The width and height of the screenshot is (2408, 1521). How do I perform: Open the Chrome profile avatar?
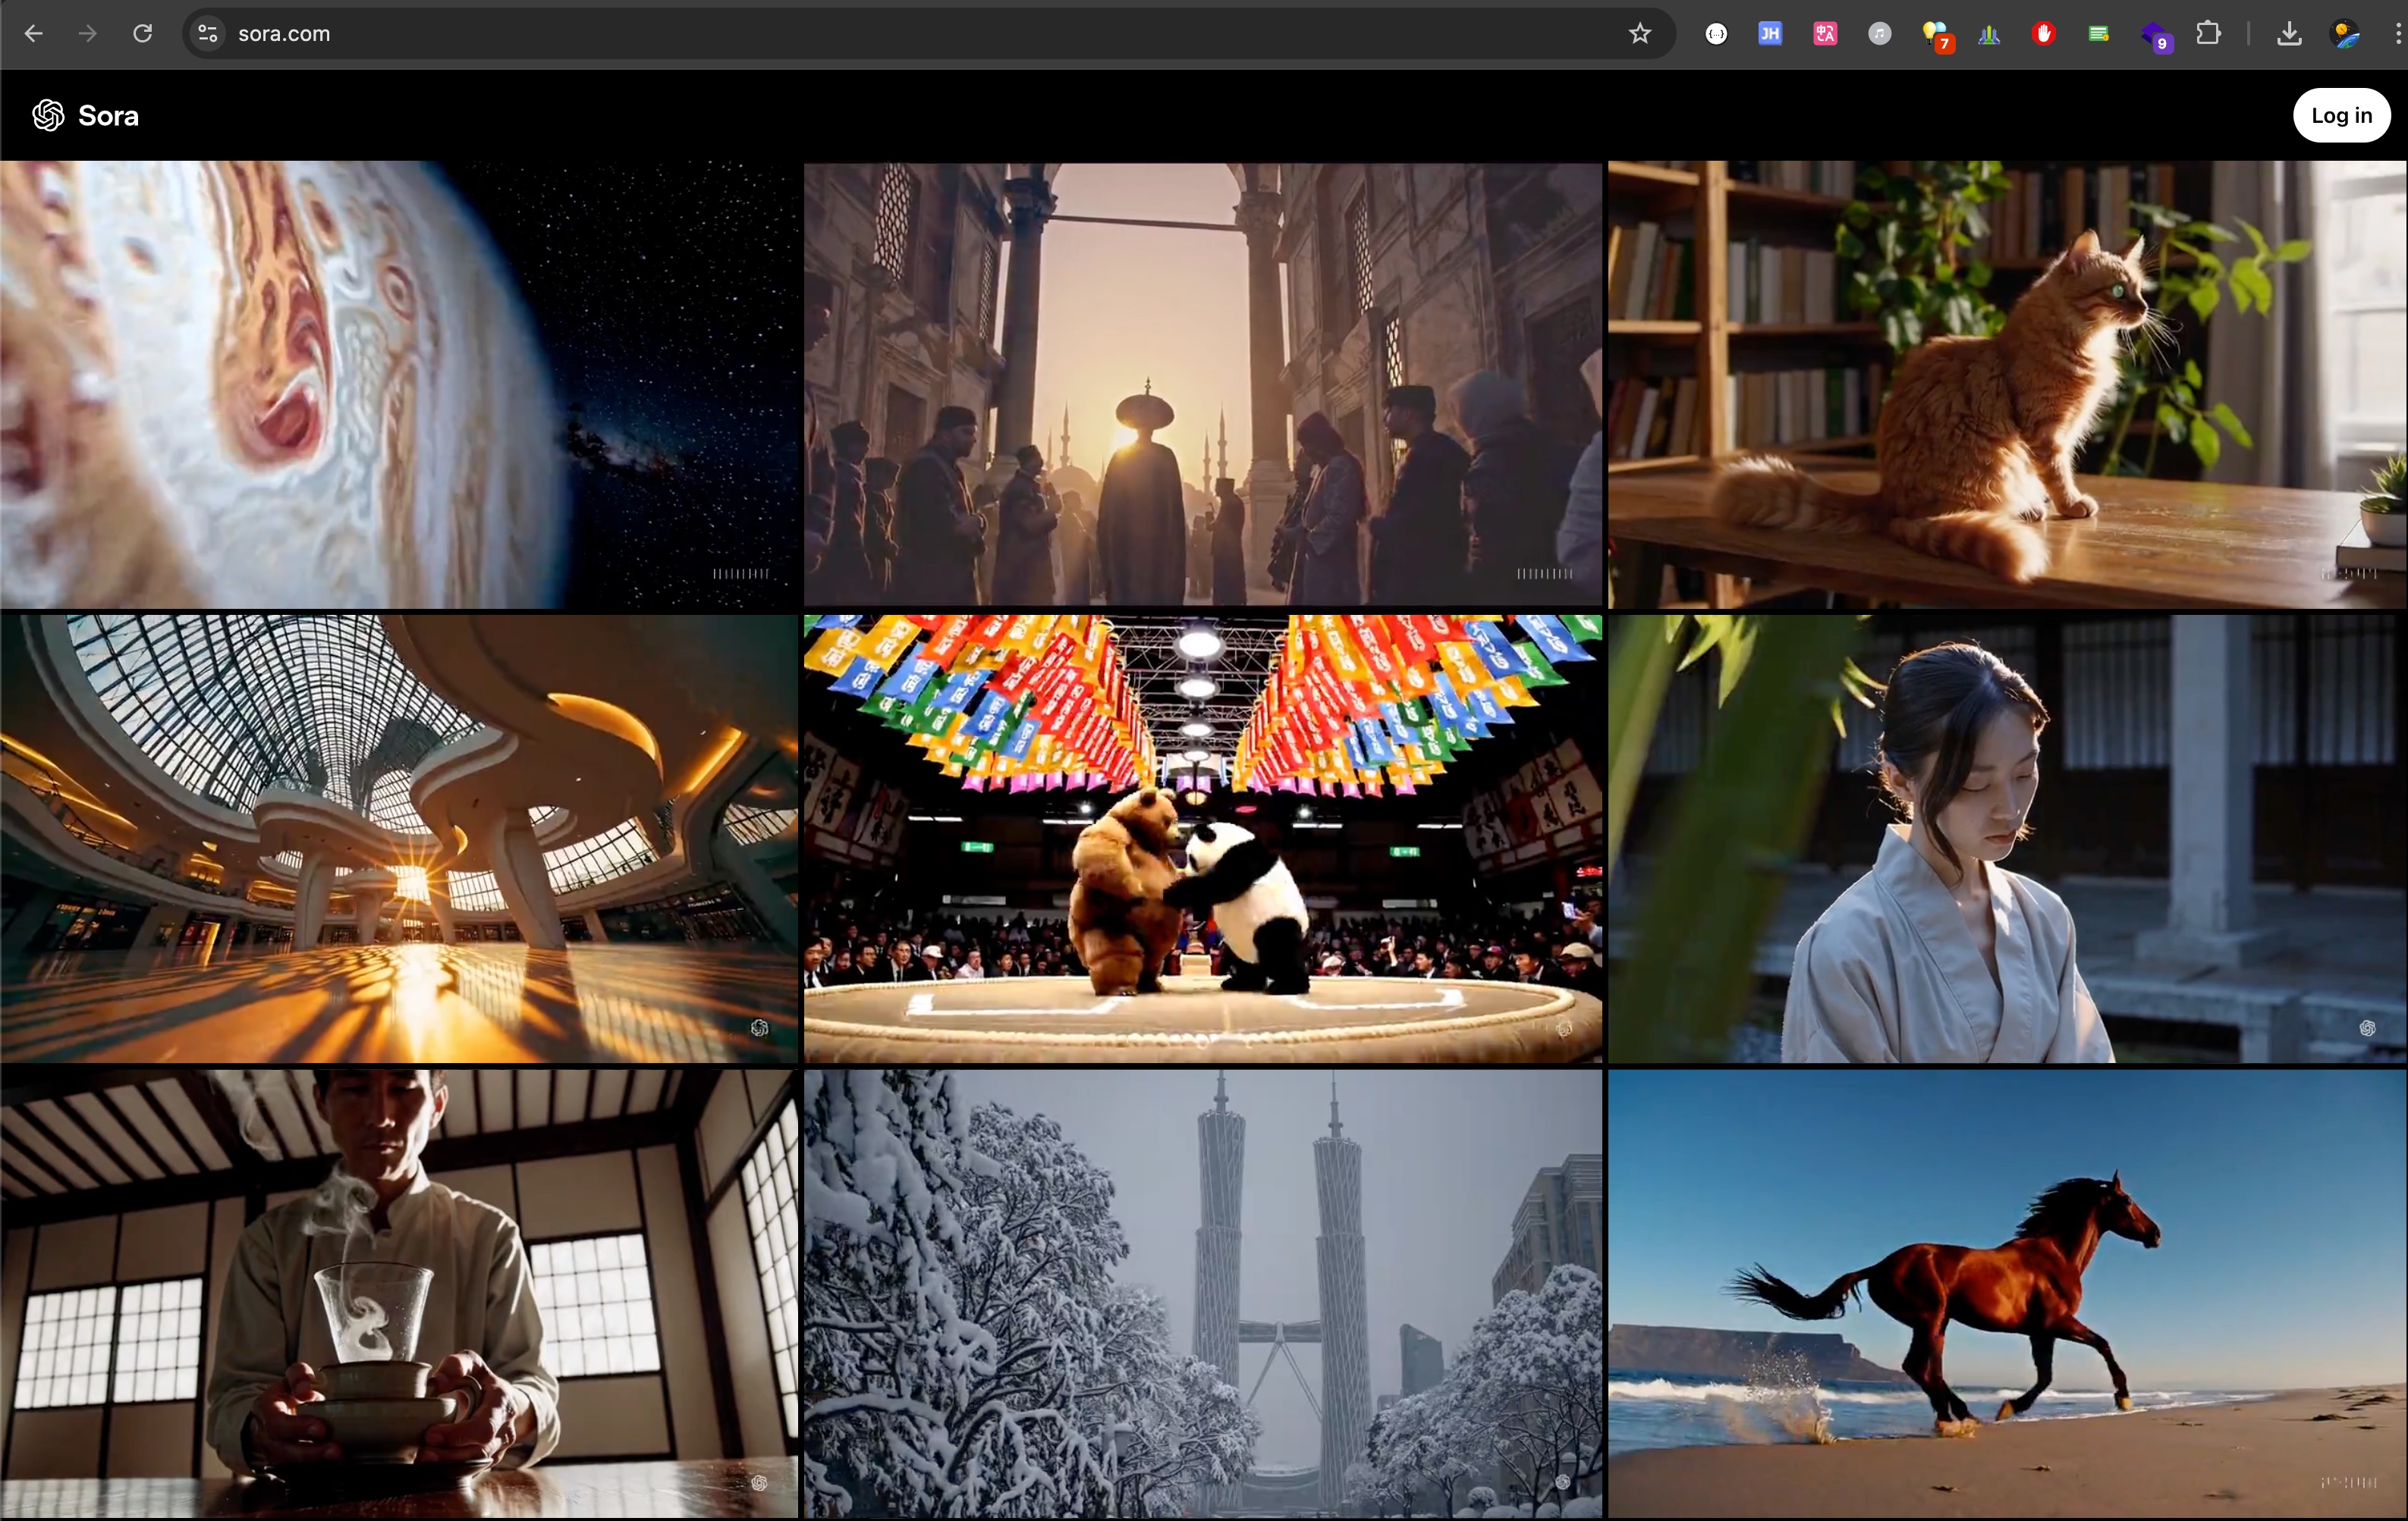2344,34
